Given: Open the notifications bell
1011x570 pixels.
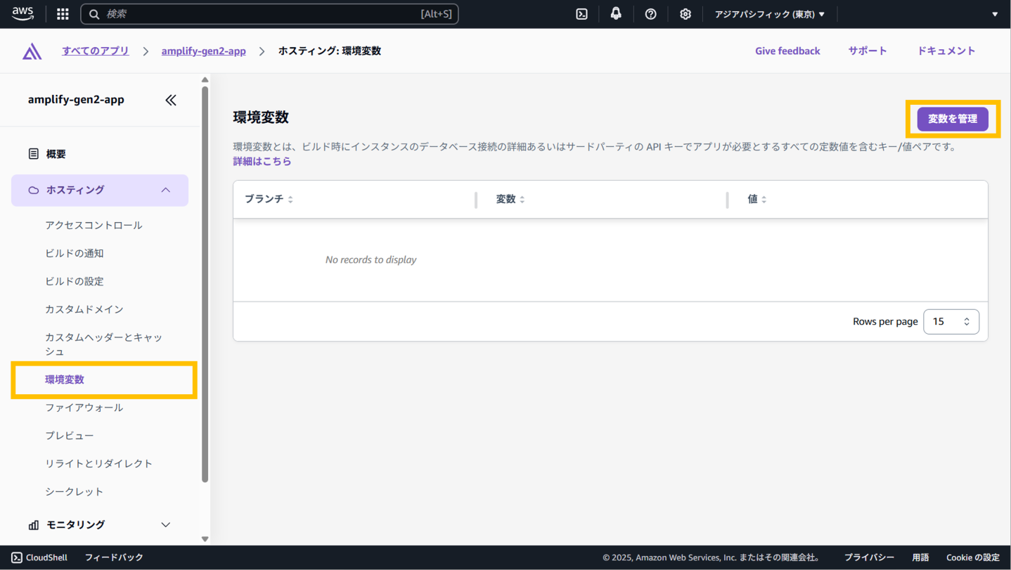Looking at the screenshot, I should [616, 14].
